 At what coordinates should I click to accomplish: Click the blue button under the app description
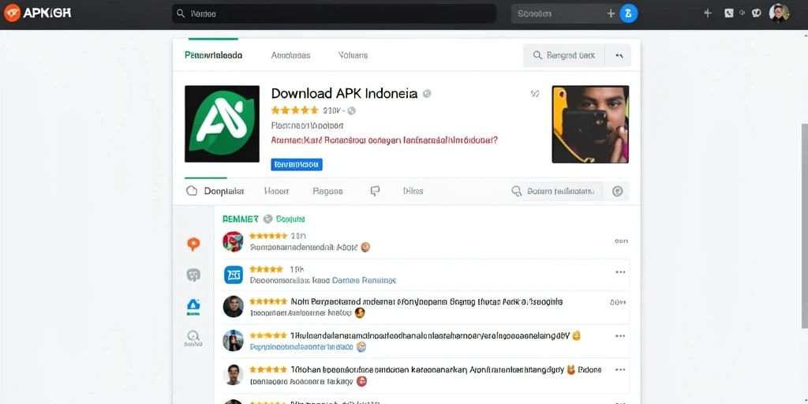(297, 164)
